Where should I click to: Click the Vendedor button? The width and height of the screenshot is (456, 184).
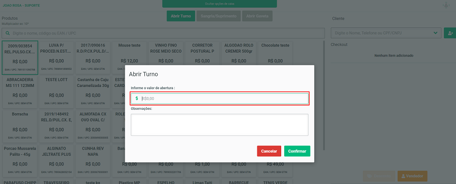coord(412,176)
